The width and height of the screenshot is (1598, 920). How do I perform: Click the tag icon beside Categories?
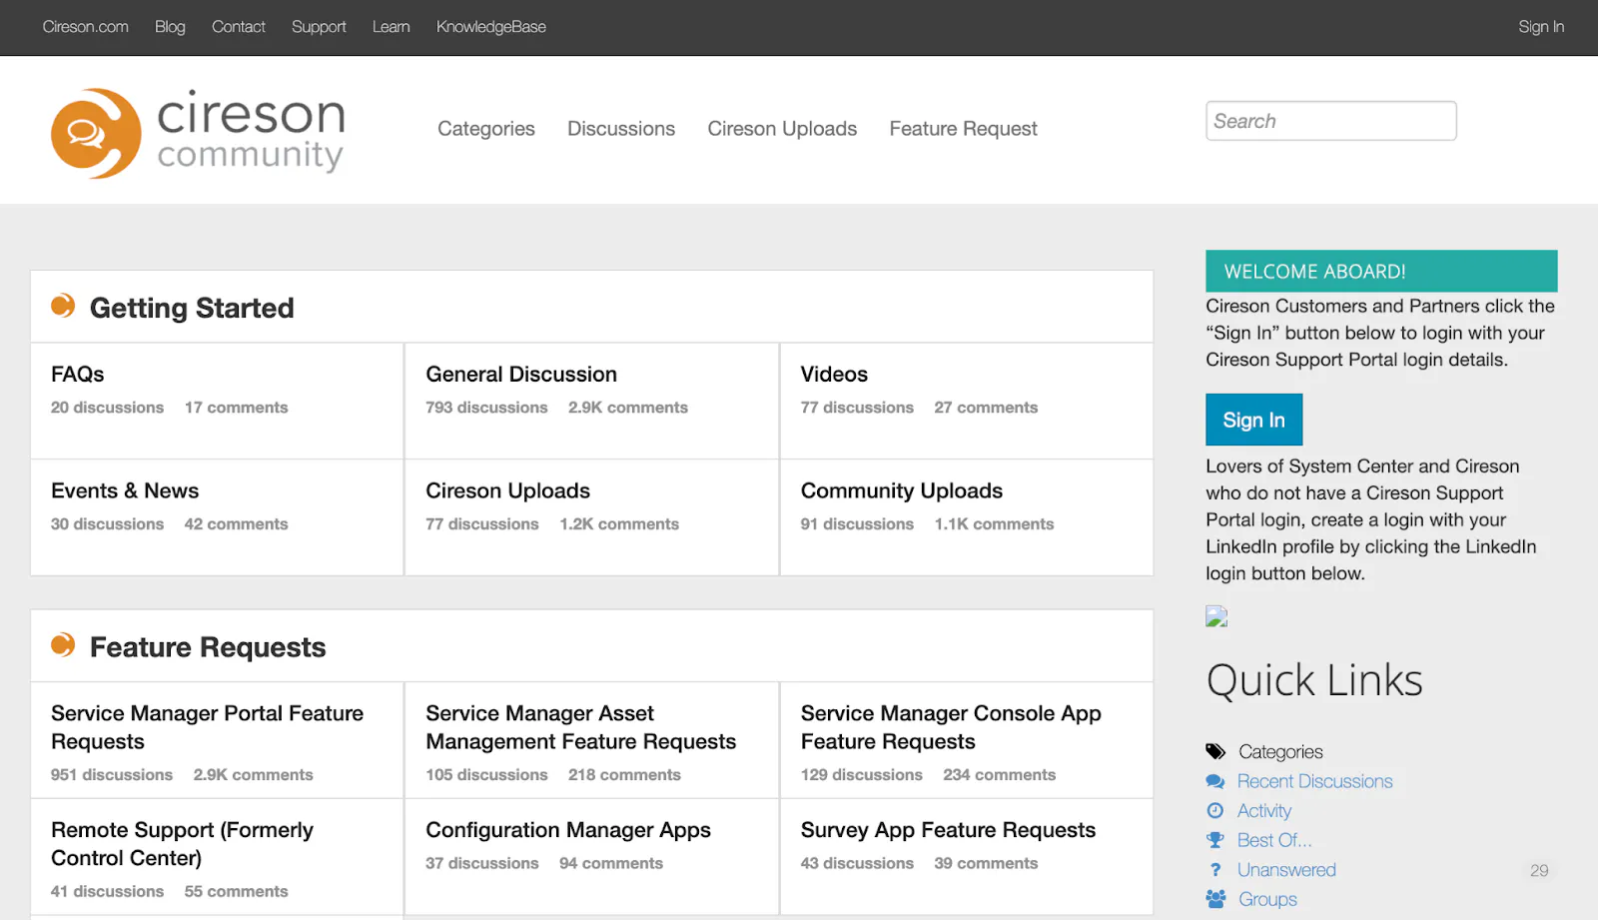coord(1215,751)
